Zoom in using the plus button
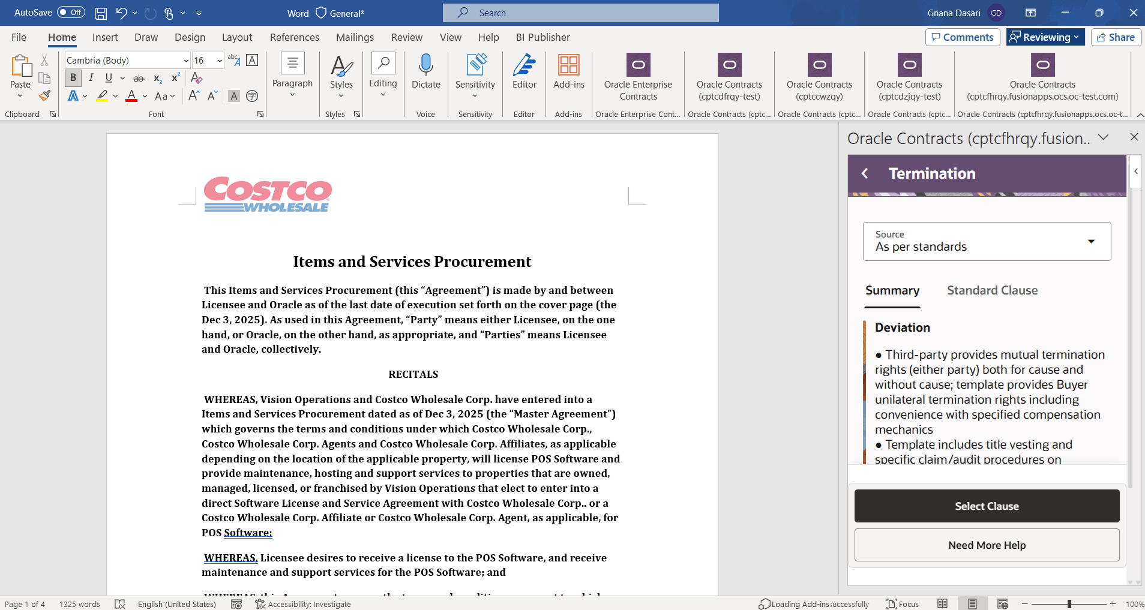Image resolution: width=1145 pixels, height=610 pixels. coord(1113,604)
